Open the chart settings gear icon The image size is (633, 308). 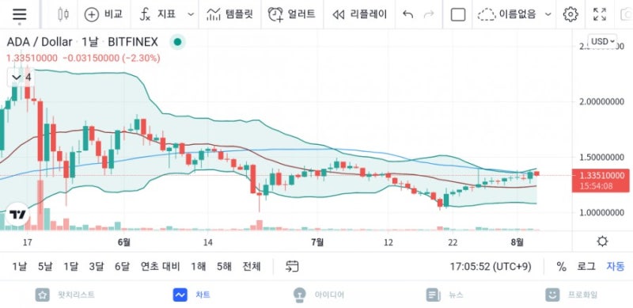click(570, 14)
